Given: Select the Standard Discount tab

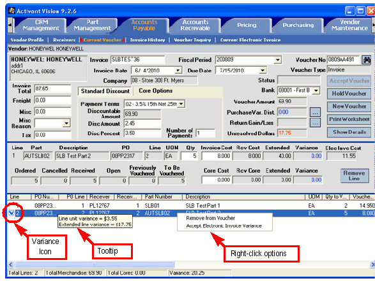Looking at the screenshot, I should (105, 91).
